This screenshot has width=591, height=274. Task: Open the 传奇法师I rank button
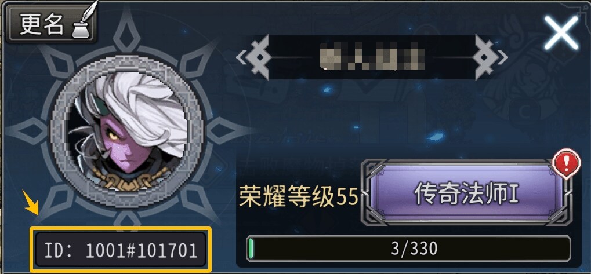click(466, 193)
